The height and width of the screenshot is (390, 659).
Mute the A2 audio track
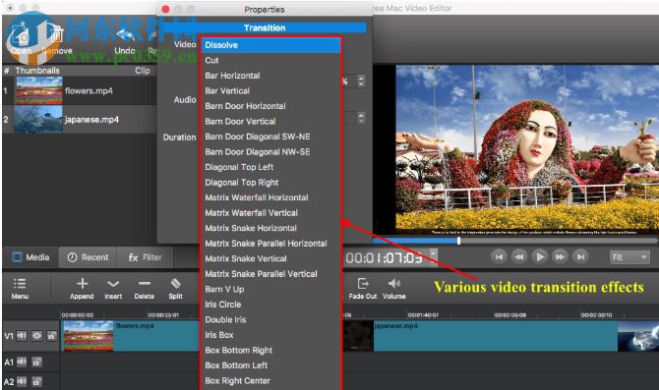[22, 381]
